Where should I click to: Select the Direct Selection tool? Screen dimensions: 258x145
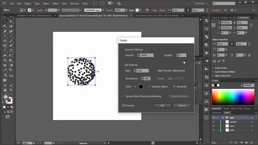[x=11, y=21]
